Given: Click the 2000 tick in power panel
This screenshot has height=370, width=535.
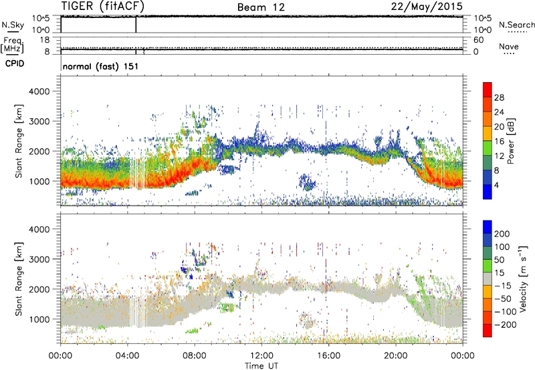Looking at the screenshot, I should coord(39,151).
